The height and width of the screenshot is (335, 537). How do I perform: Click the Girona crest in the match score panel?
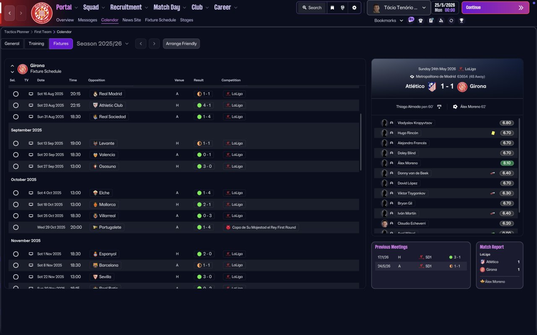pos(462,86)
